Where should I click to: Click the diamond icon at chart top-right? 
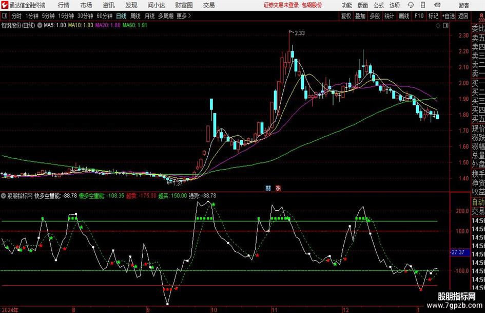pos(438,26)
